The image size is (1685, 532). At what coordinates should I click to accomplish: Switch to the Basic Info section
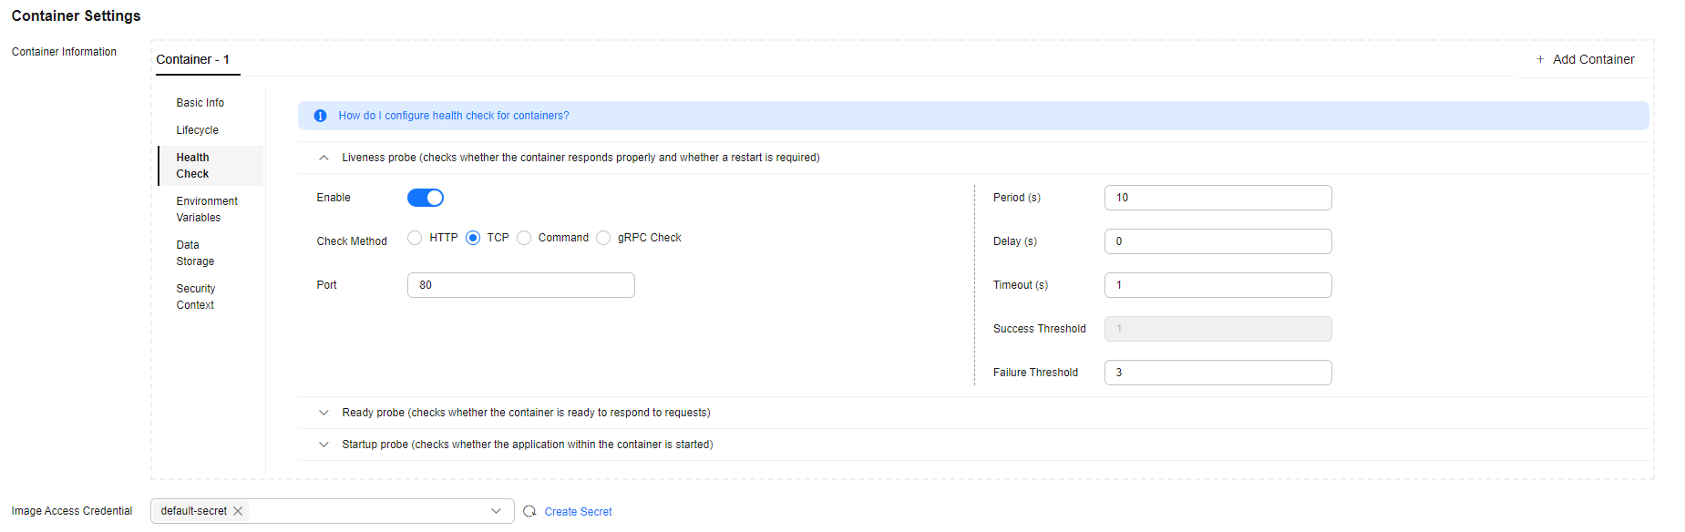point(200,103)
